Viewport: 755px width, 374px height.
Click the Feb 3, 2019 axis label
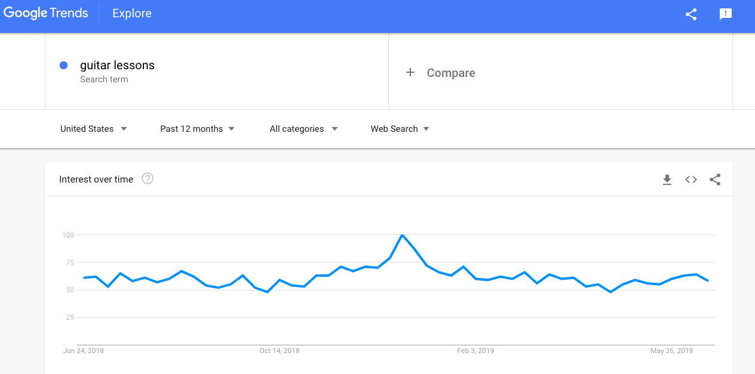(x=475, y=351)
